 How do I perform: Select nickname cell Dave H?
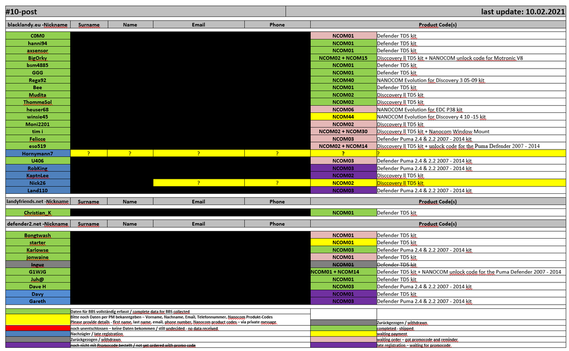point(38,286)
